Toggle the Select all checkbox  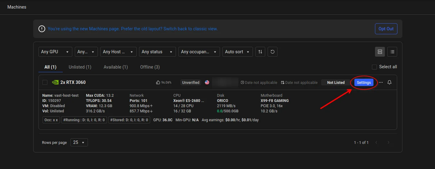pyautogui.click(x=374, y=67)
